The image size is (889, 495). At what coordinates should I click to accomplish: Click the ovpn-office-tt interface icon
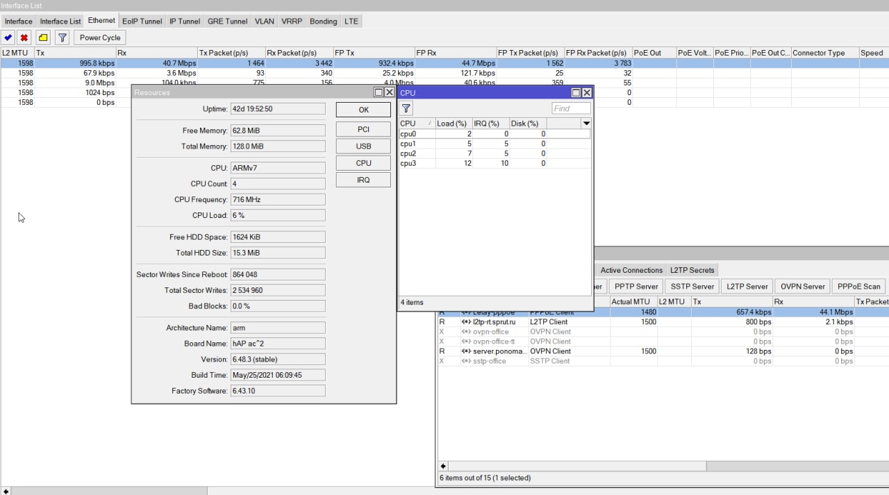tap(466, 342)
